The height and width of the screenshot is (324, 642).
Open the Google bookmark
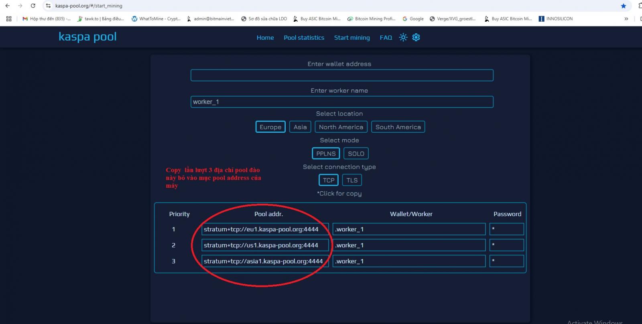[x=413, y=18]
